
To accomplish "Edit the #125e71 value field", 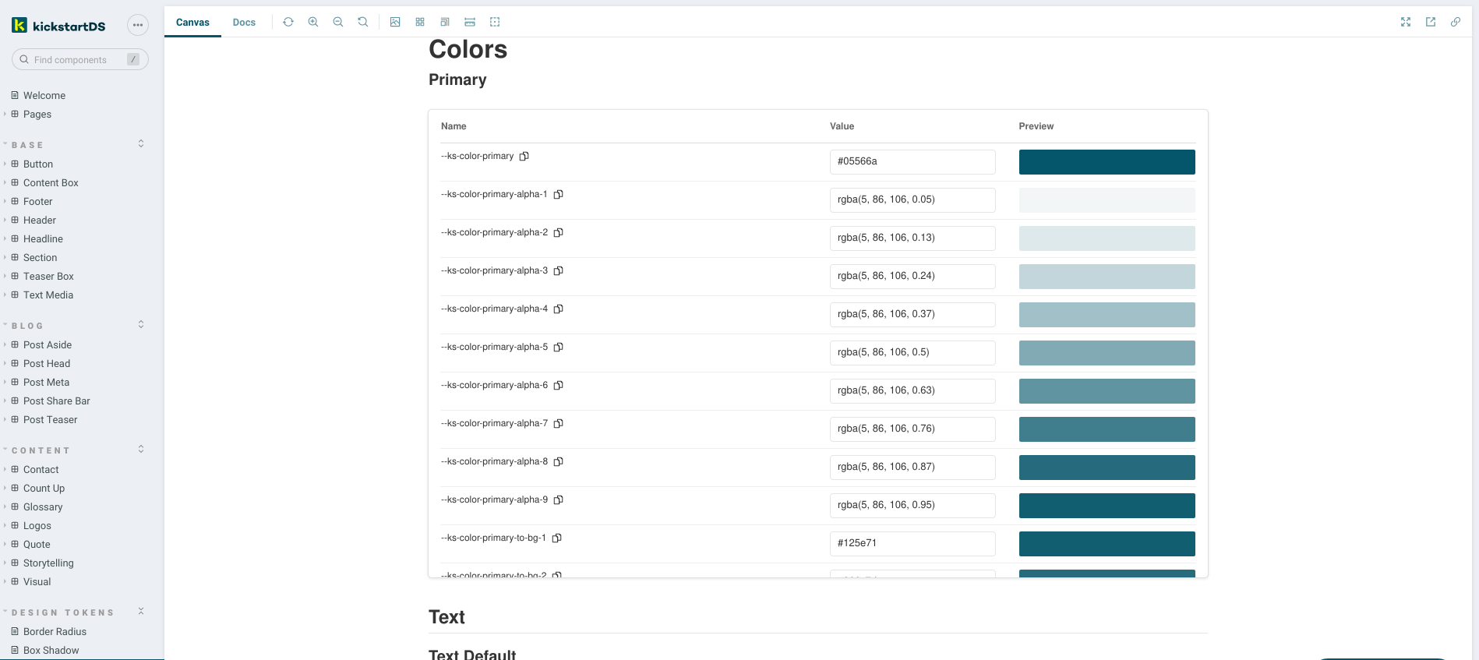I will [x=912, y=543].
